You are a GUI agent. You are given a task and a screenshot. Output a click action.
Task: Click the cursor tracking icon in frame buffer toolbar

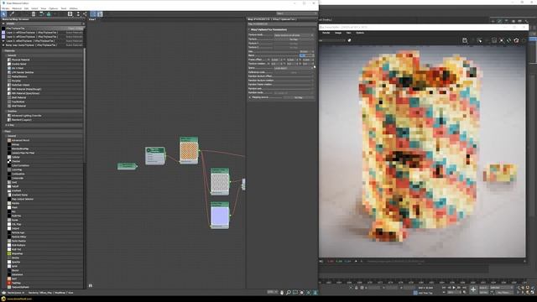coord(479,40)
